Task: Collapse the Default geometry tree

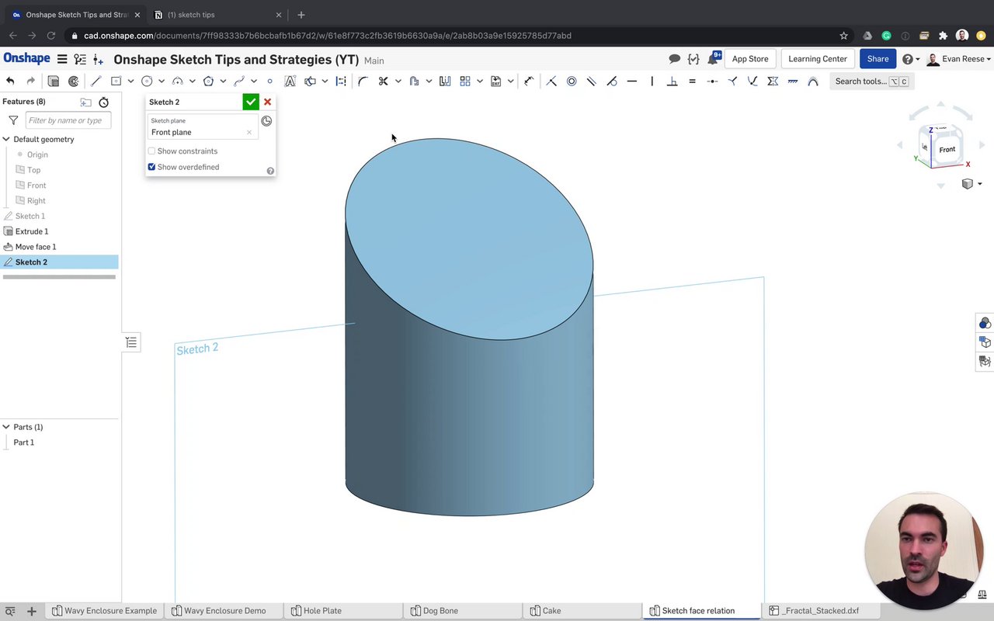Action: (x=6, y=140)
